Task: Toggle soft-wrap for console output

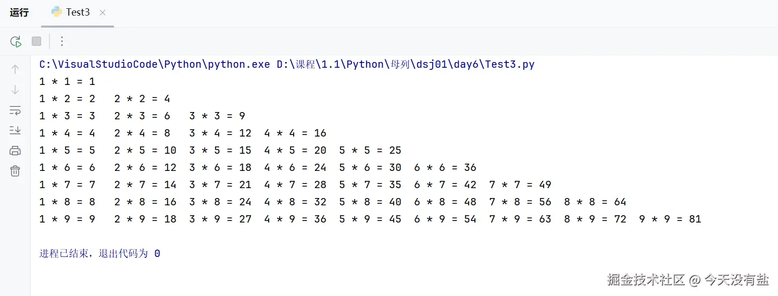Action: [15, 110]
